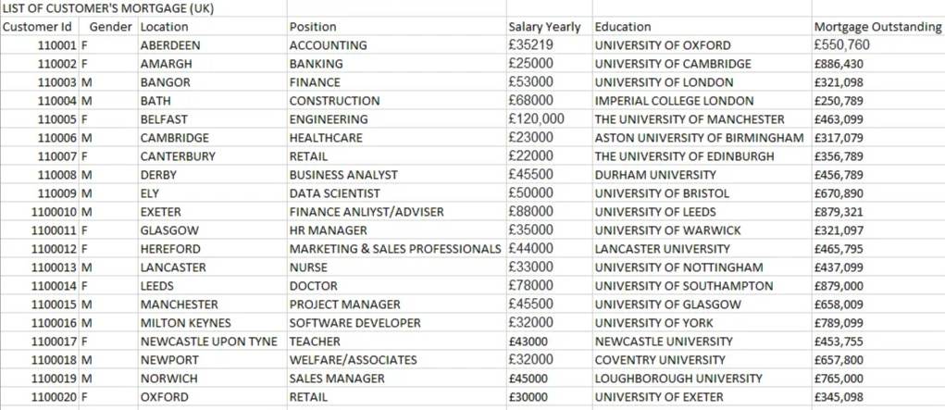This screenshot has height=410, width=945.
Task: Select the cell containing ABERDEEN
Action: pyautogui.click(x=170, y=45)
